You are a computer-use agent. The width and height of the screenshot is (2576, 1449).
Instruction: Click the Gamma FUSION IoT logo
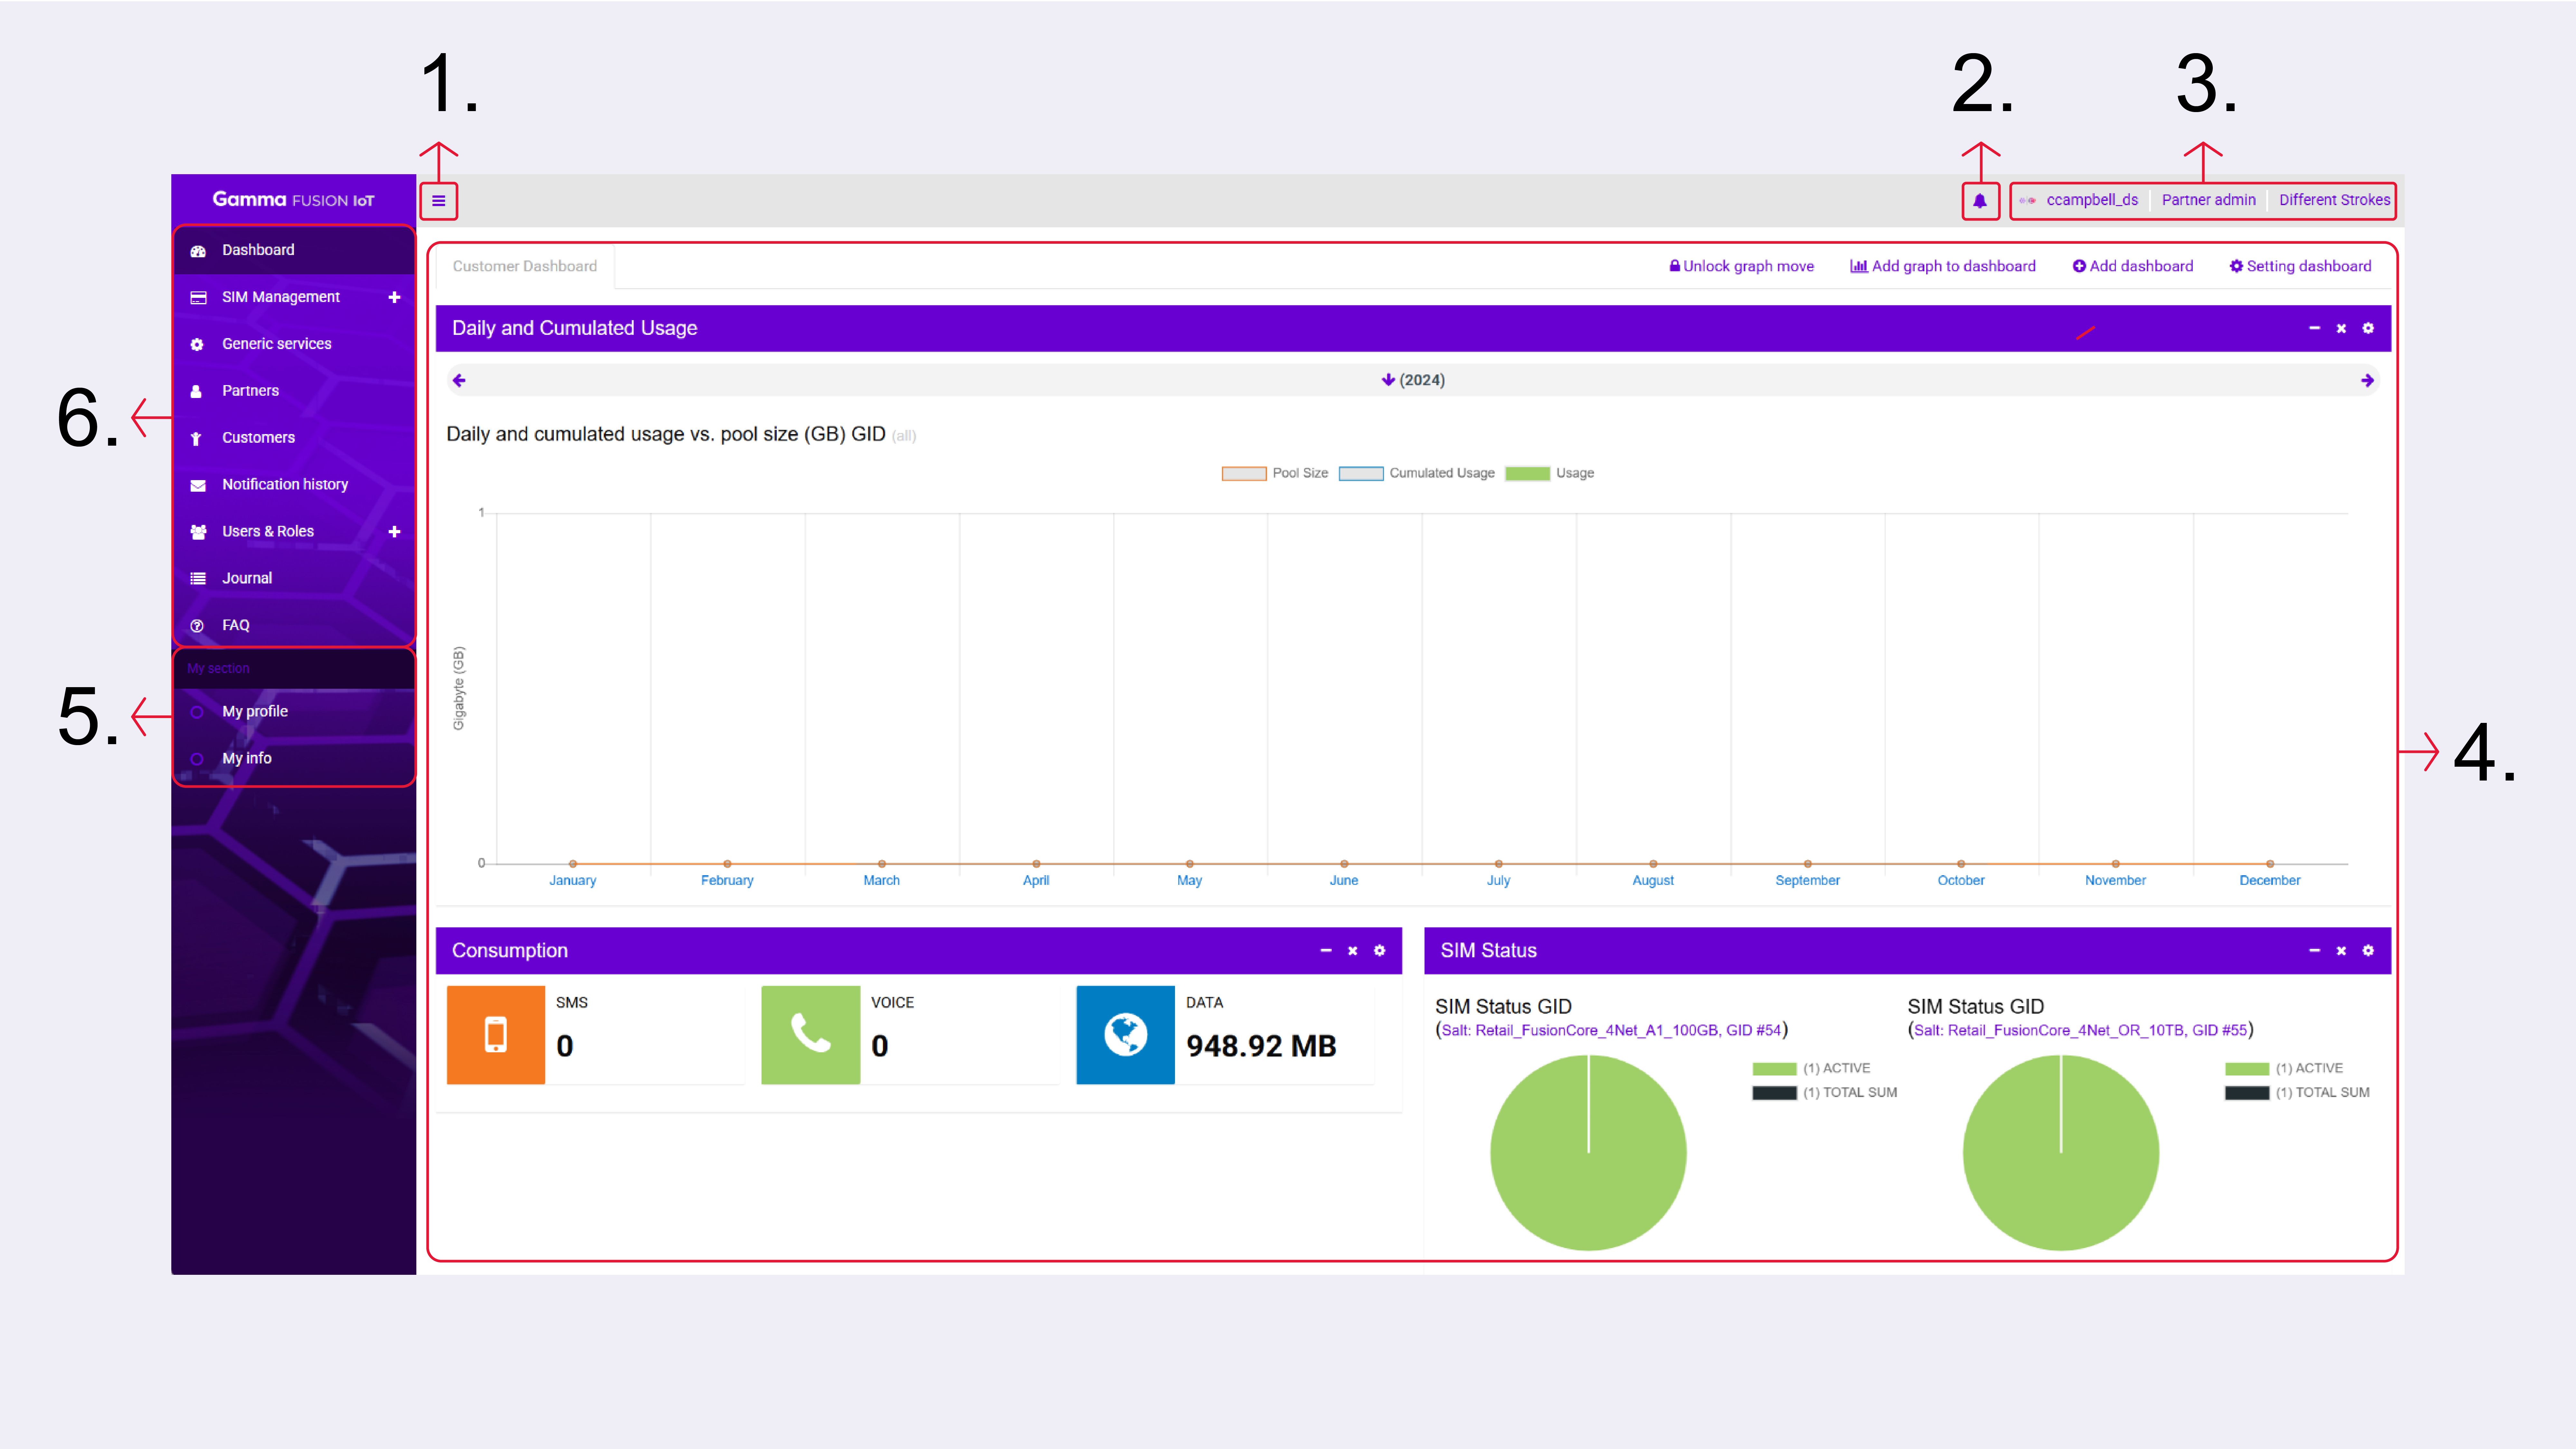[293, 200]
